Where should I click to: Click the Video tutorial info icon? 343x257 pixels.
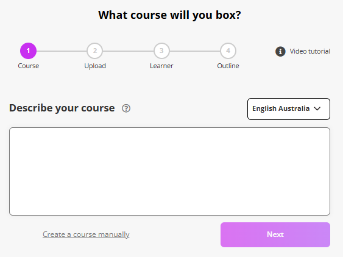280,51
